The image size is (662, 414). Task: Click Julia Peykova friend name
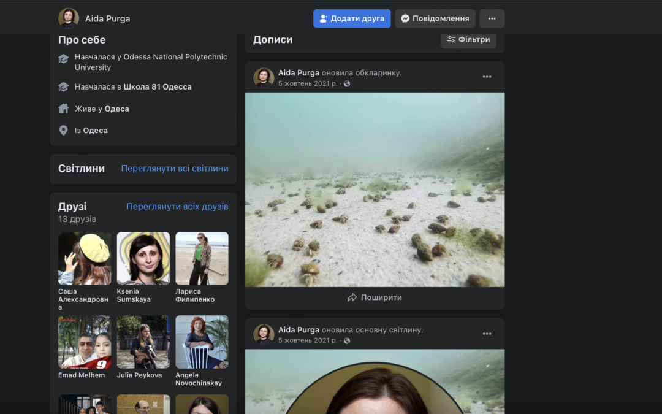(x=139, y=375)
